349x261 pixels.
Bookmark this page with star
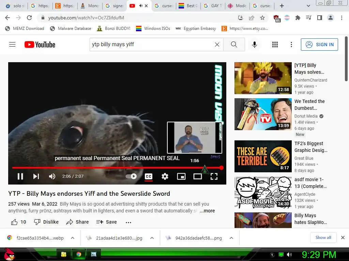[x=262, y=18]
